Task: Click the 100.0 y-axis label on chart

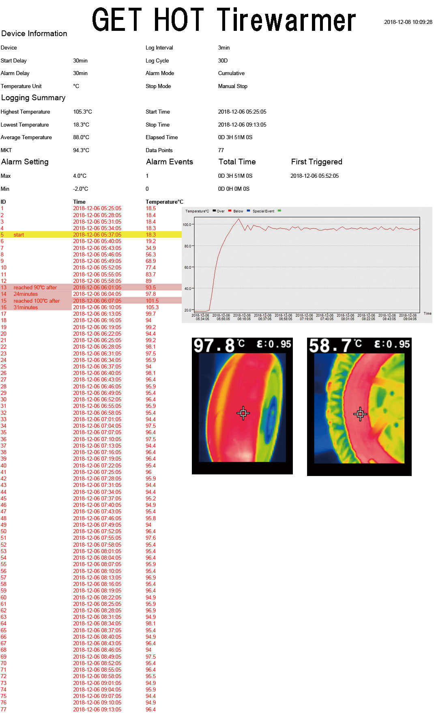Action: coord(187,224)
